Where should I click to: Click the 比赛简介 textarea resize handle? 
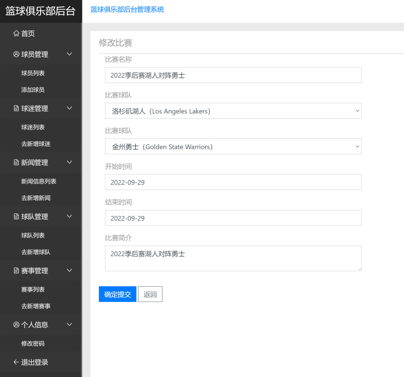pyautogui.click(x=360, y=269)
